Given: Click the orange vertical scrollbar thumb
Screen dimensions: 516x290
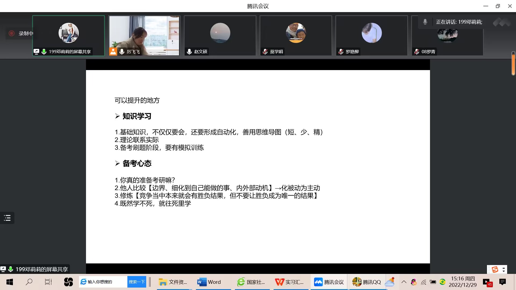Looking at the screenshot, I should [513, 64].
